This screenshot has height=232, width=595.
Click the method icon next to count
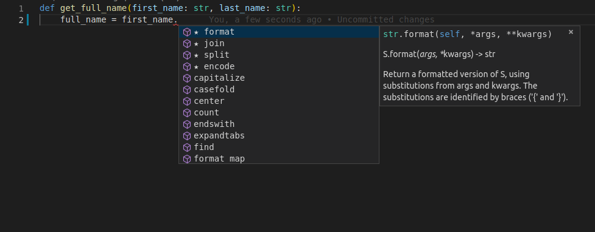click(x=187, y=113)
